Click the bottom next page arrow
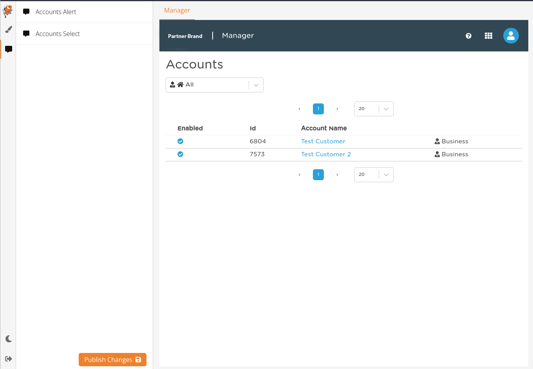Screen dimensions: 533x369 pyautogui.click(x=337, y=175)
